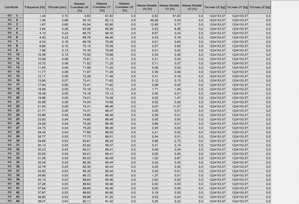Click the Masse Modale UX column header
This screenshot has height=204, width=299.
[x=147, y=7]
